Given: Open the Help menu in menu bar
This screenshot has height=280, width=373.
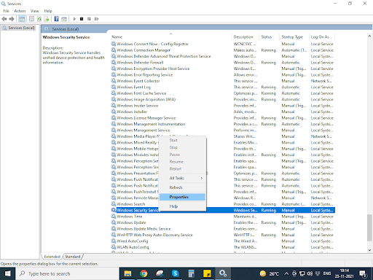Looking at the screenshot, I should (x=48, y=11).
